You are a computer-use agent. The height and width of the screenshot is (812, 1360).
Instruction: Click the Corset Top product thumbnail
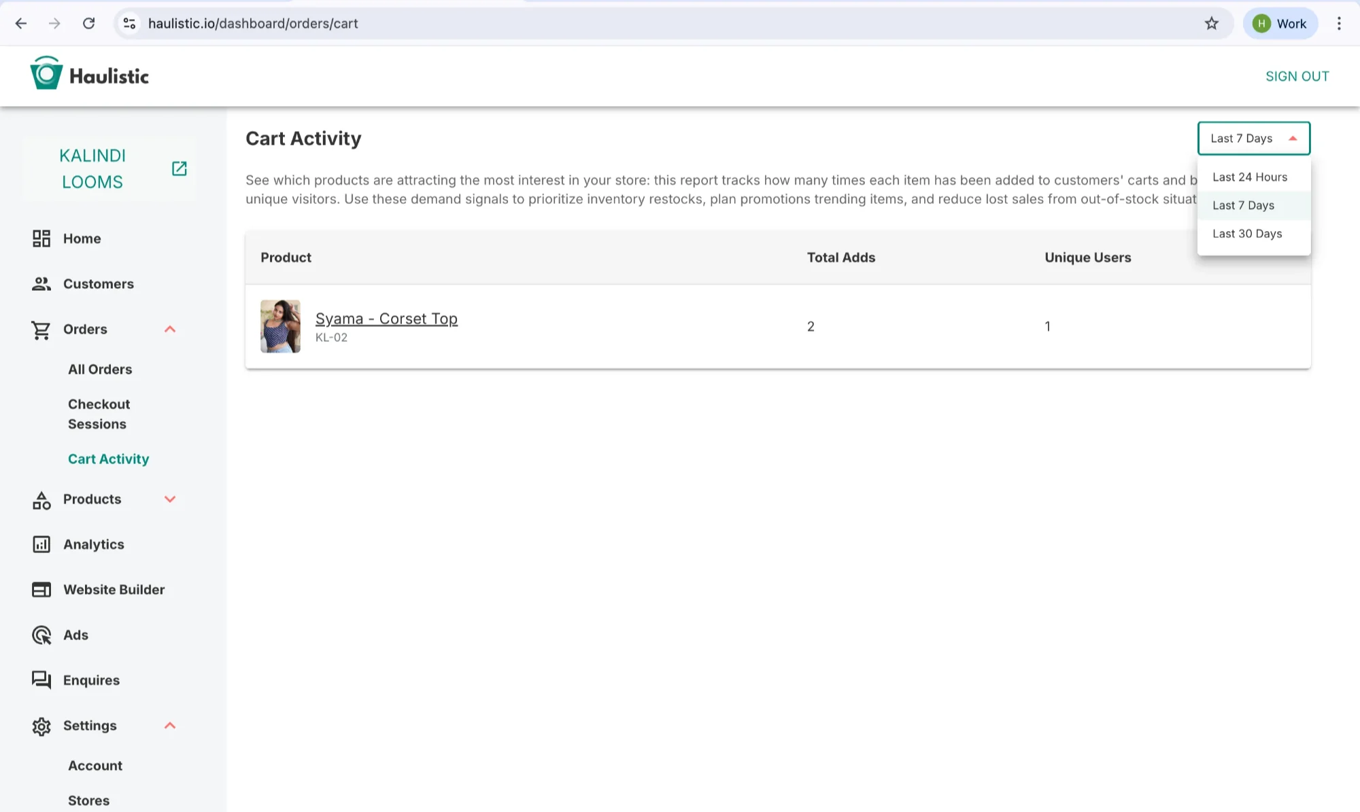(x=280, y=326)
